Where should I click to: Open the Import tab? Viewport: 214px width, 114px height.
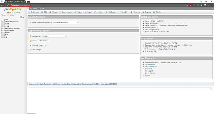pos(89,12)
